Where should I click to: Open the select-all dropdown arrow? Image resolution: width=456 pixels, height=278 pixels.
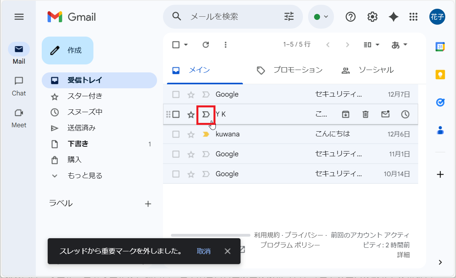tap(185, 45)
